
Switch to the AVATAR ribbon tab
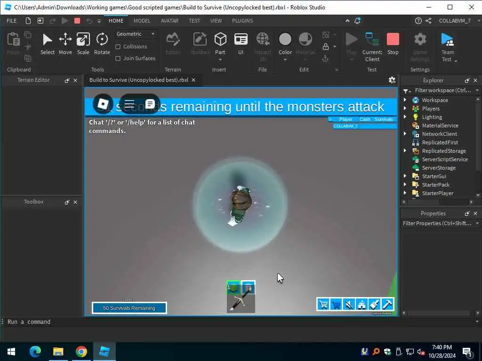click(x=169, y=21)
